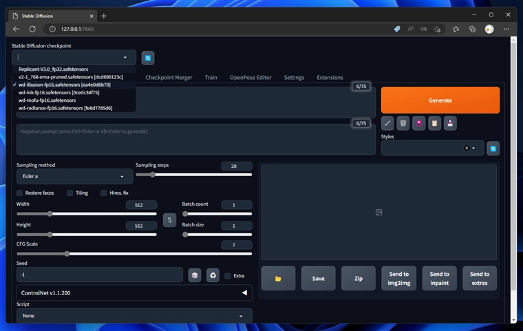Open the browser profile avatar
Screen dimensions: 523x331
click(489, 29)
